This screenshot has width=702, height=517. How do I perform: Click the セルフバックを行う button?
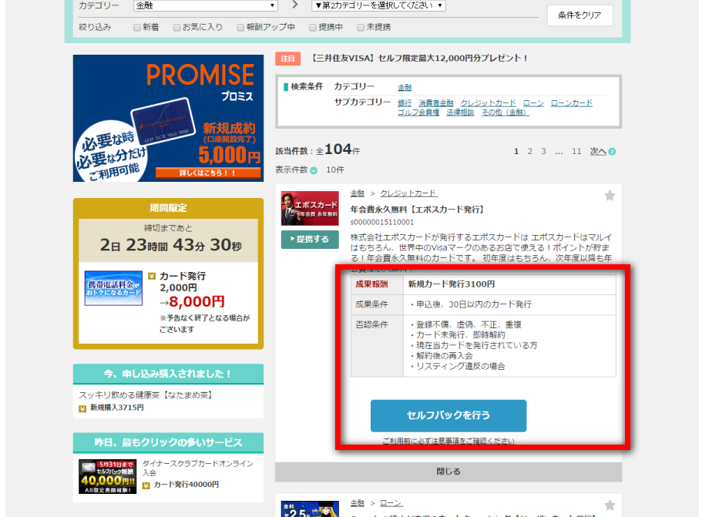[x=448, y=415]
